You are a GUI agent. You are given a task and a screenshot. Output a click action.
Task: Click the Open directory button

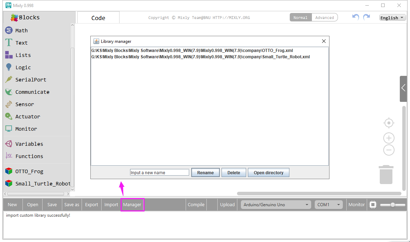pyautogui.click(x=269, y=172)
